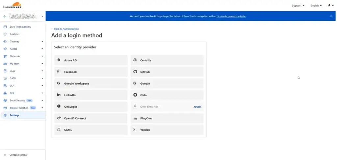The image size is (337, 160).
Task: Click the Centrify swirl icon
Action: 135,60
